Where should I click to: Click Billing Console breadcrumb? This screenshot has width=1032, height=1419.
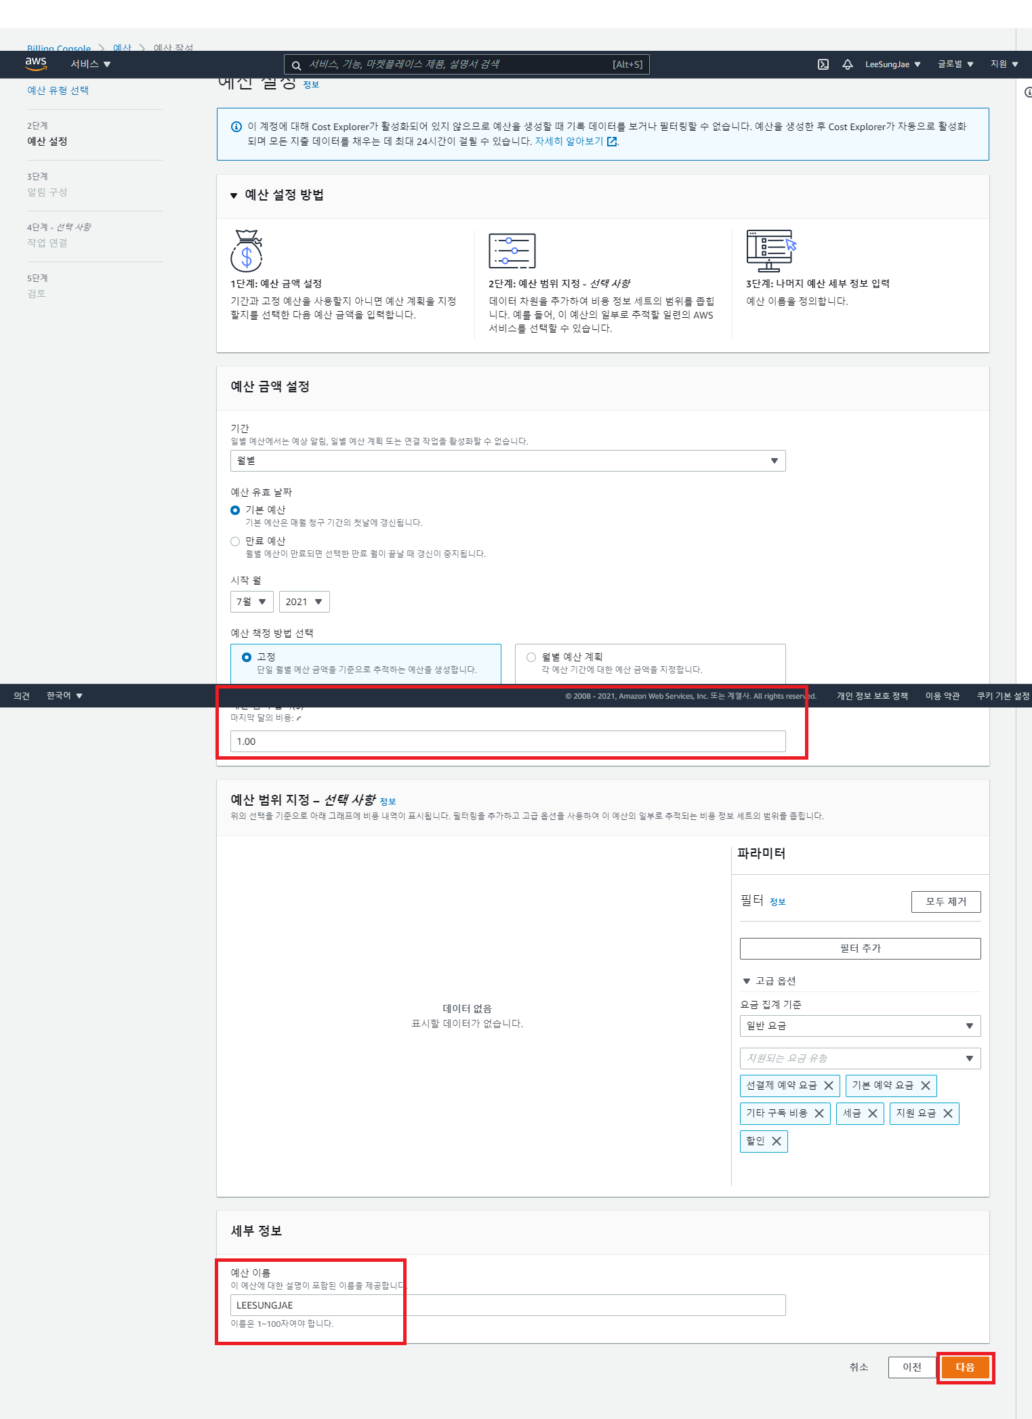(59, 48)
